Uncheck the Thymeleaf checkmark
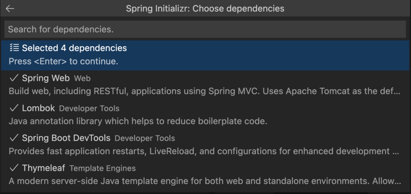Image resolution: width=411 pixels, height=194 pixels. (x=14, y=168)
